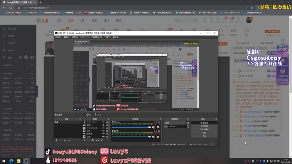Adjust the 麦克风/Aux volume slider

(131, 127)
